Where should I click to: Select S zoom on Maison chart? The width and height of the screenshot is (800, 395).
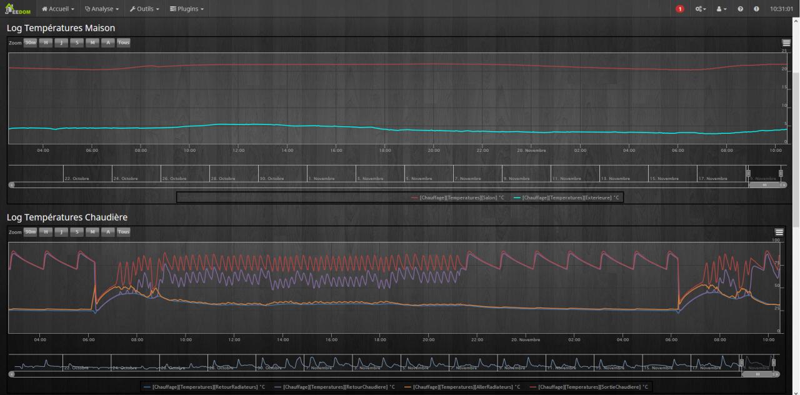coord(77,42)
